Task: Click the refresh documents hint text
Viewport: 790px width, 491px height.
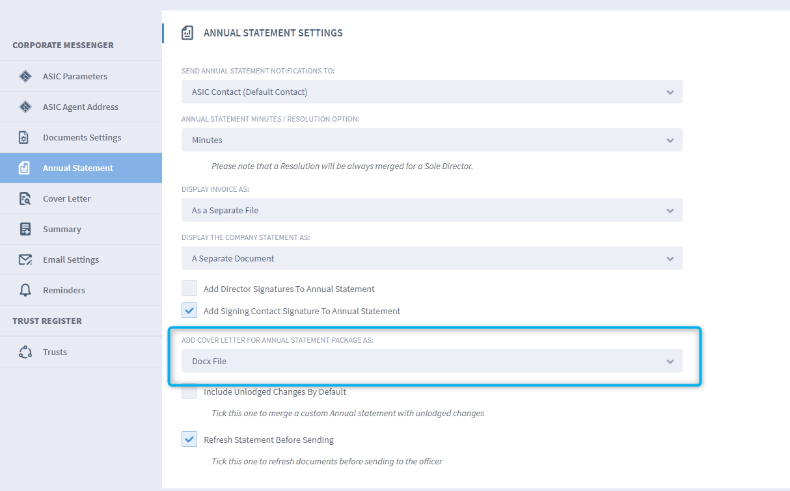Action: pos(327,461)
